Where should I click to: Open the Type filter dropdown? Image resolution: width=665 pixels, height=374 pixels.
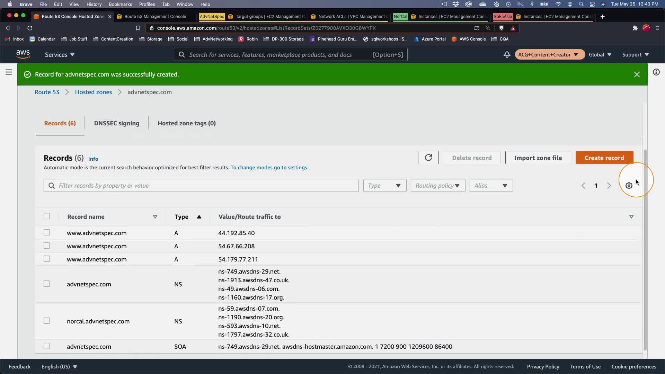pyautogui.click(x=384, y=186)
